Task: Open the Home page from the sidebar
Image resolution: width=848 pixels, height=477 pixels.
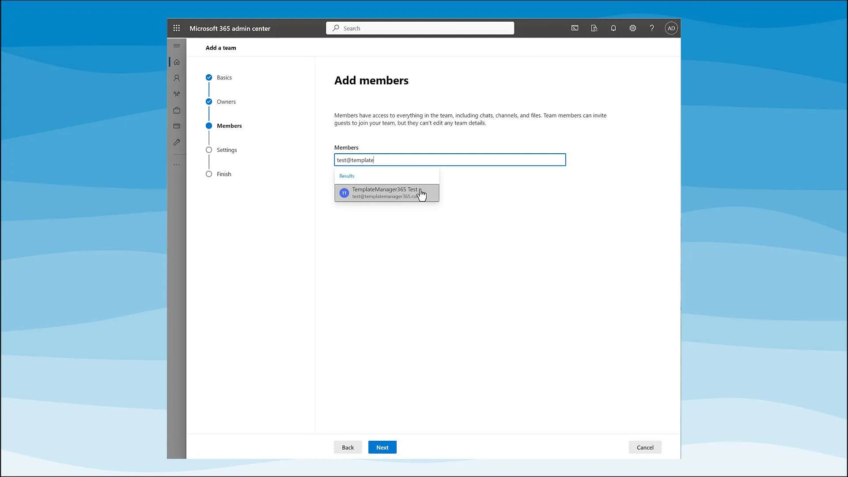Action: pyautogui.click(x=177, y=62)
